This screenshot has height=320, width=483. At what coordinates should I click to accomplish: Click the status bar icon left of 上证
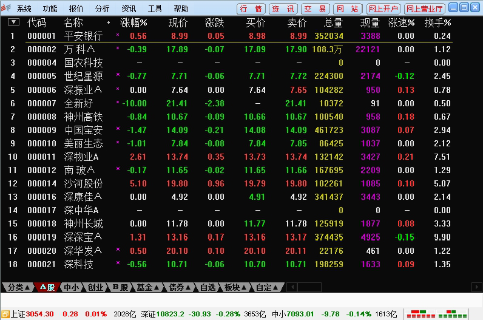coord(5,314)
